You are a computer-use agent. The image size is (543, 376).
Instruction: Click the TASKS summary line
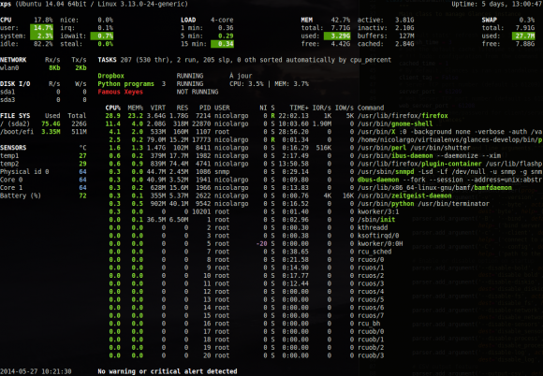(x=244, y=60)
